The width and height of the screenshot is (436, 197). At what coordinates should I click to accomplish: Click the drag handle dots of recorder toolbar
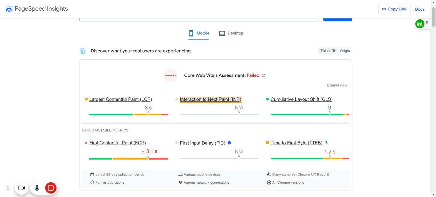coord(8,188)
